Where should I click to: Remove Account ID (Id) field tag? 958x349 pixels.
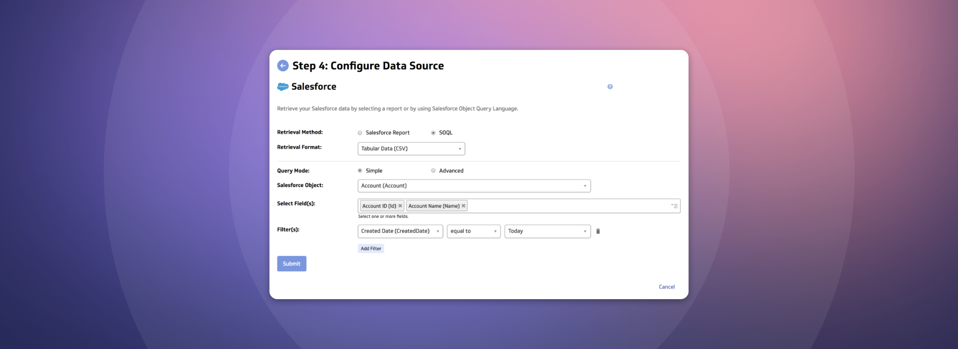pyautogui.click(x=400, y=206)
